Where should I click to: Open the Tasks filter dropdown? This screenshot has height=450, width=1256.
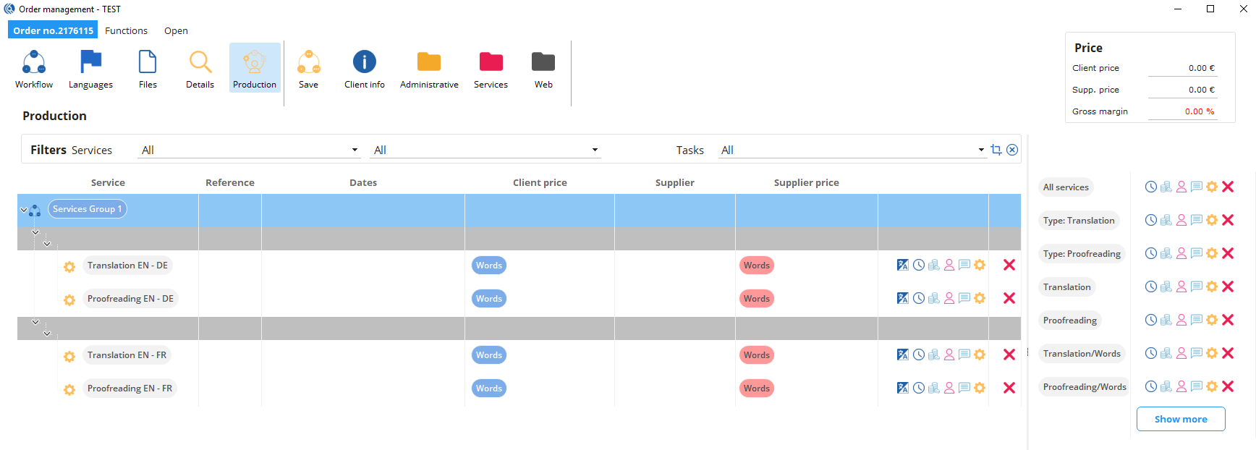(x=981, y=150)
